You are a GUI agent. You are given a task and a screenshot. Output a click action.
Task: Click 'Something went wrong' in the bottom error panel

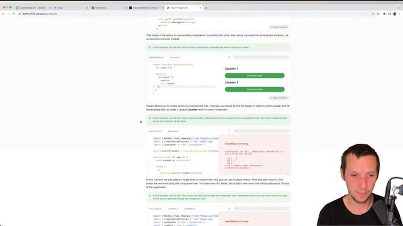pyautogui.click(x=237, y=222)
